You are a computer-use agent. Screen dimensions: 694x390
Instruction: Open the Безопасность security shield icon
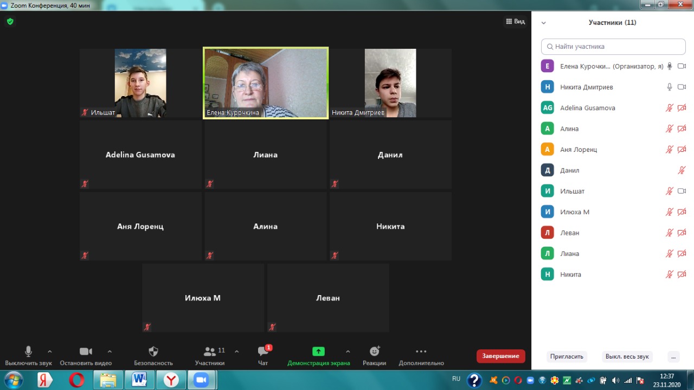pyautogui.click(x=153, y=351)
